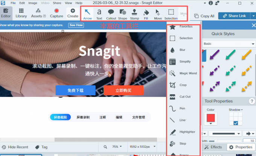Choose Magic Wand in the More list
This screenshot has width=256, height=156.
183,73
